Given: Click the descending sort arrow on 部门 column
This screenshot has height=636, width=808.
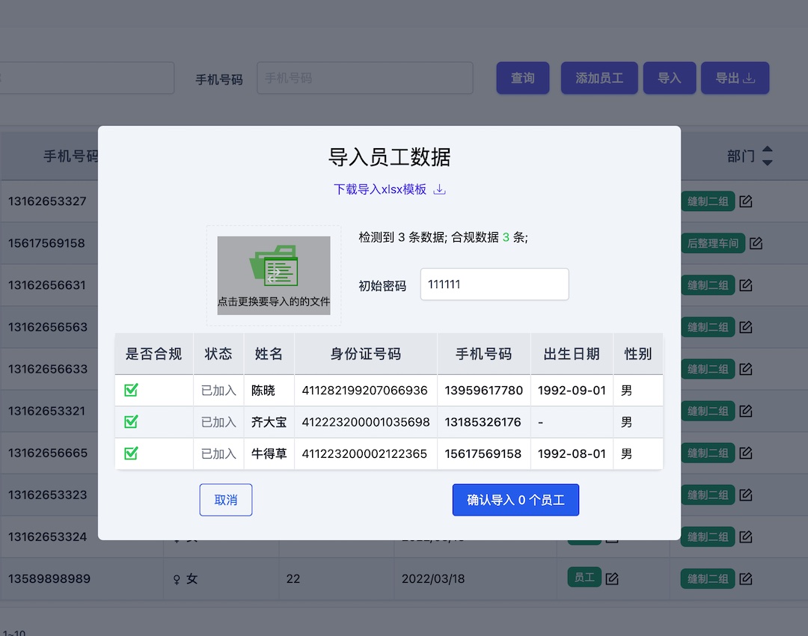Looking at the screenshot, I should pyautogui.click(x=768, y=161).
